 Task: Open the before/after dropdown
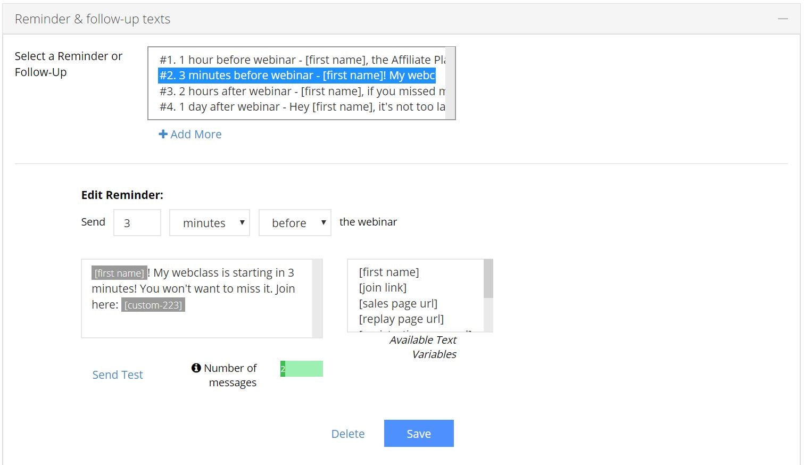[x=294, y=222]
